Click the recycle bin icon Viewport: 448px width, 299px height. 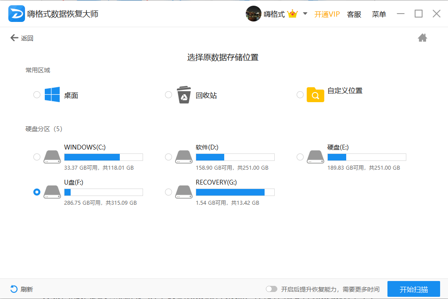click(x=184, y=95)
